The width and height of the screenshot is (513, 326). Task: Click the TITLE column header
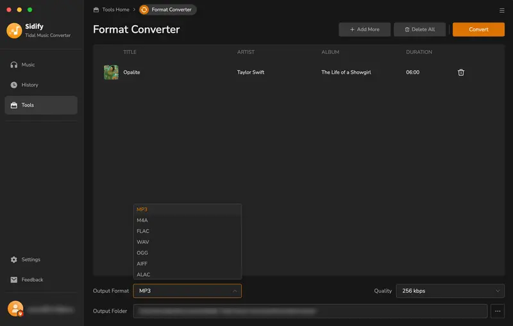coord(130,52)
